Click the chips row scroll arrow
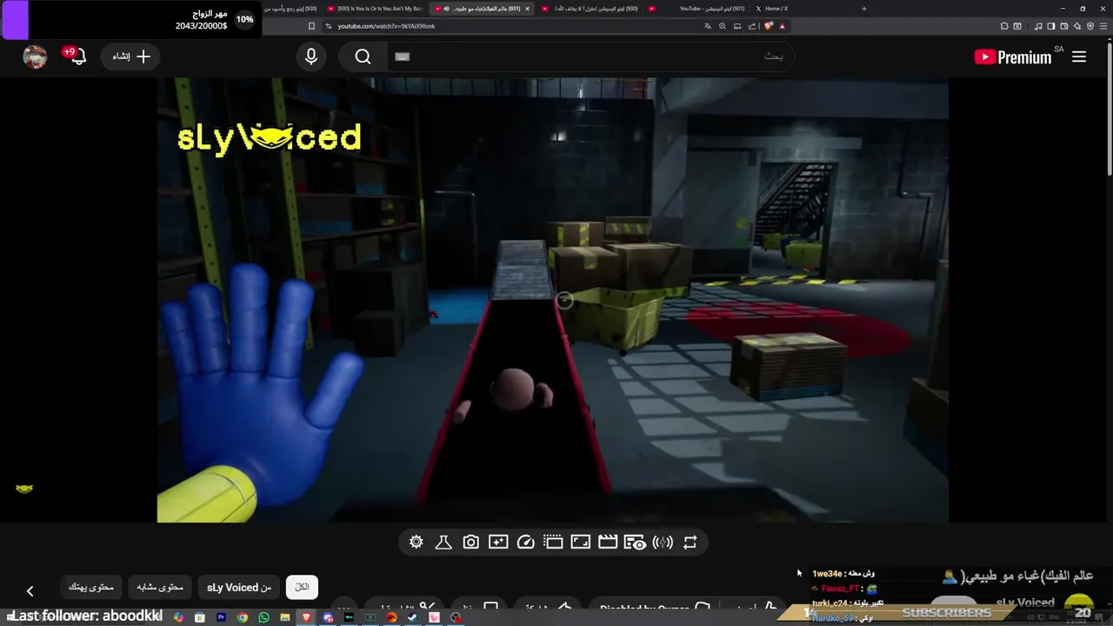This screenshot has height=626, width=1113. (x=30, y=591)
